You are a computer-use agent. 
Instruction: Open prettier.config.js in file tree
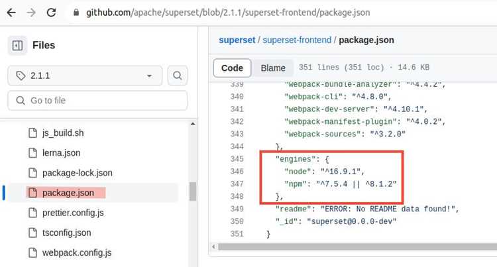click(x=73, y=213)
